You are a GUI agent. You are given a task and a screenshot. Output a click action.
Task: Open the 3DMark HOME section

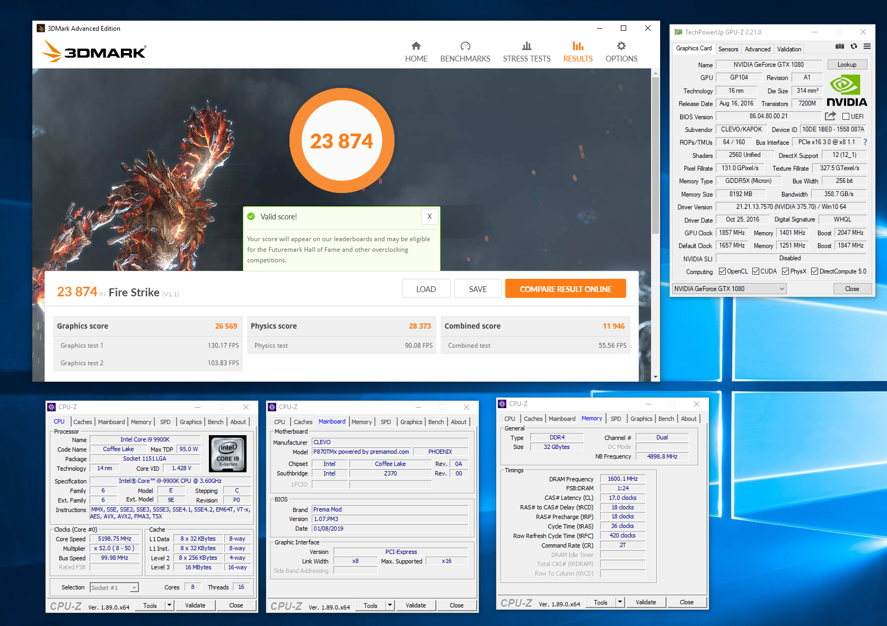pos(416,52)
